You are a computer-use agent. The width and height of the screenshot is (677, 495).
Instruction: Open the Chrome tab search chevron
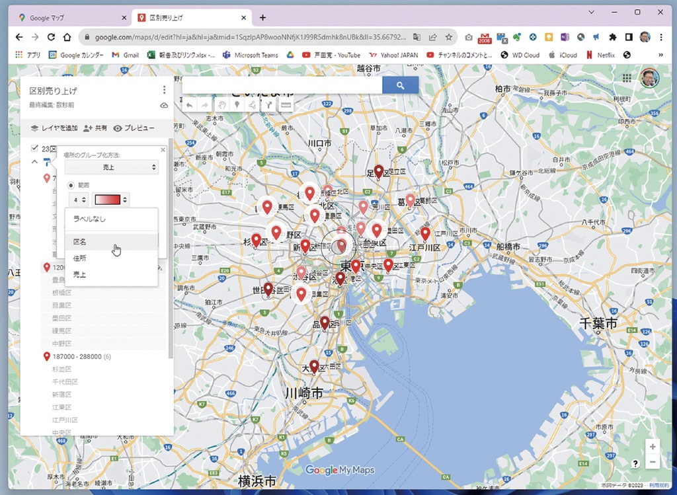coord(592,12)
